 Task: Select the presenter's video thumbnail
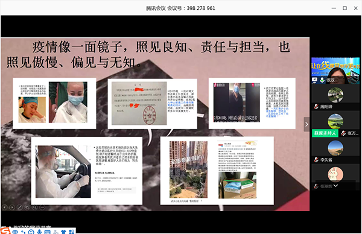click(335, 71)
